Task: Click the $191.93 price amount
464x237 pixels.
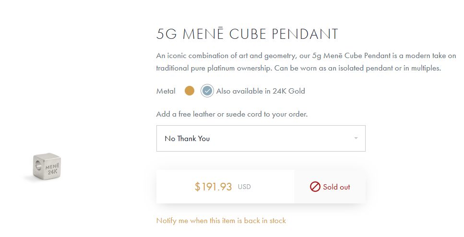Action: (x=213, y=187)
